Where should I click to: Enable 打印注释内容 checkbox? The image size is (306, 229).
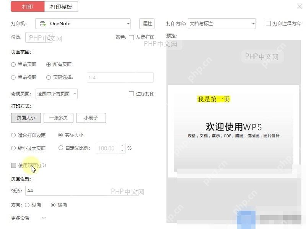tap(269, 24)
